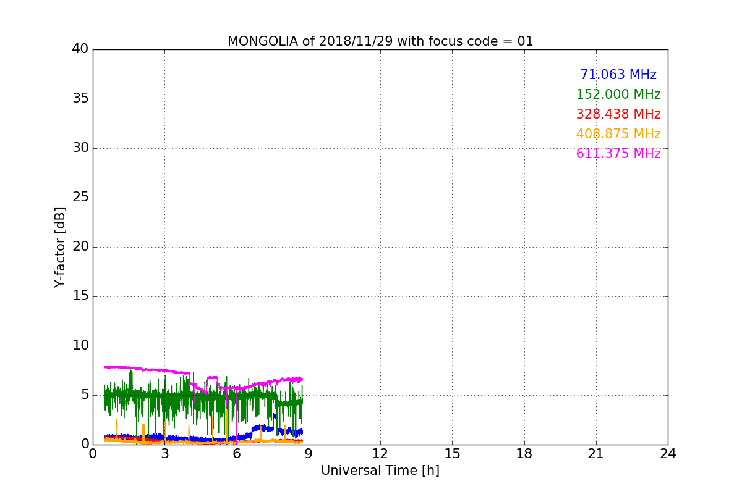This screenshot has width=742, height=494.
Task: Click the Y-factor [dB] axis label
Action: click(60, 247)
